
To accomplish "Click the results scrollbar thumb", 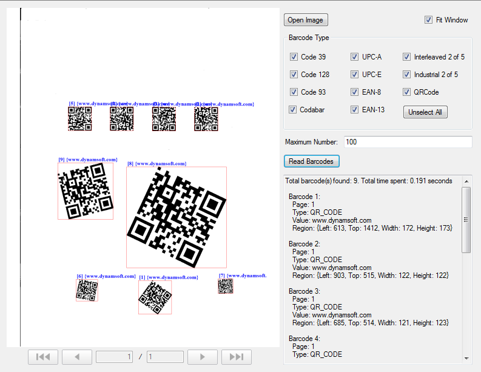I will (x=466, y=220).
